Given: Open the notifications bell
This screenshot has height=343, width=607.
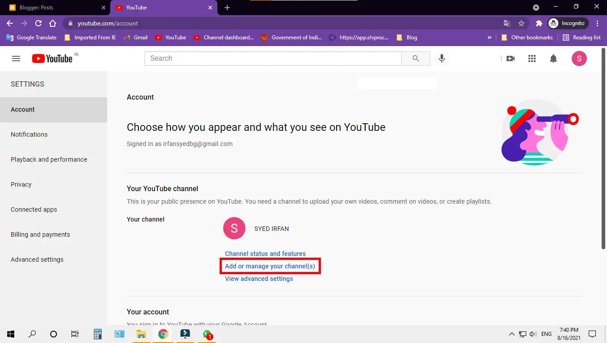Looking at the screenshot, I should point(553,59).
